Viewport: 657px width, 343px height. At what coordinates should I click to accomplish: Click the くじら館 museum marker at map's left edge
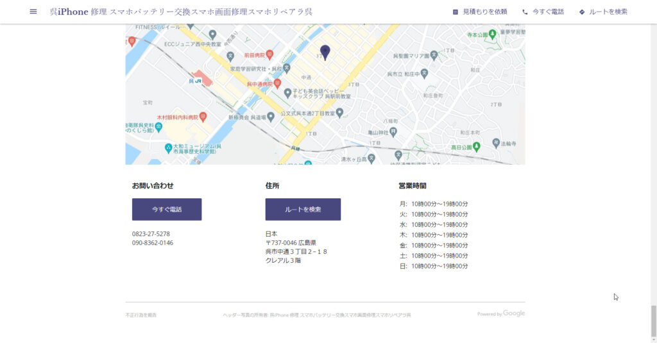pyautogui.click(x=158, y=126)
